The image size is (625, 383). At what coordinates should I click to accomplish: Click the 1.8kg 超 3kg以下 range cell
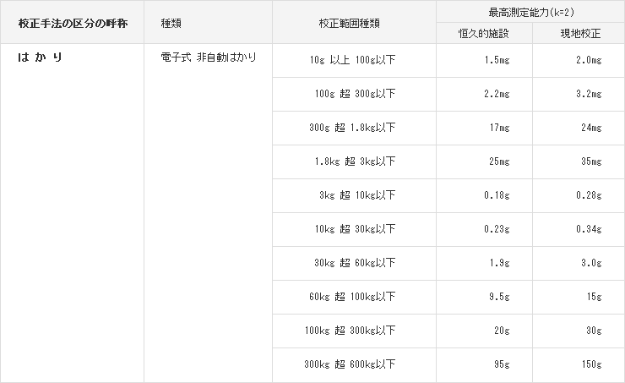(354, 161)
